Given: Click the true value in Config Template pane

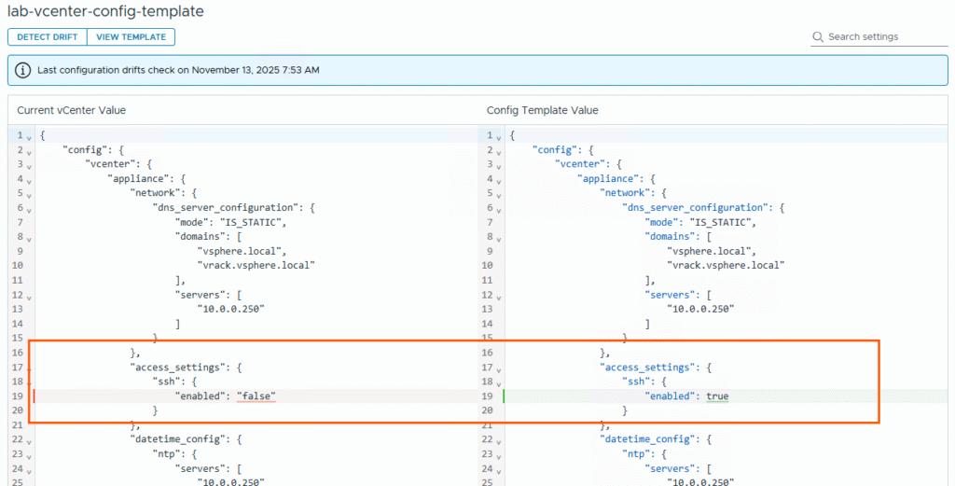Looking at the screenshot, I should 717,396.
